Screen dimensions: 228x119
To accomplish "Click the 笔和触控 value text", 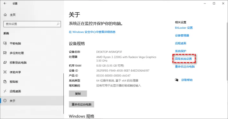I will click(119, 86).
